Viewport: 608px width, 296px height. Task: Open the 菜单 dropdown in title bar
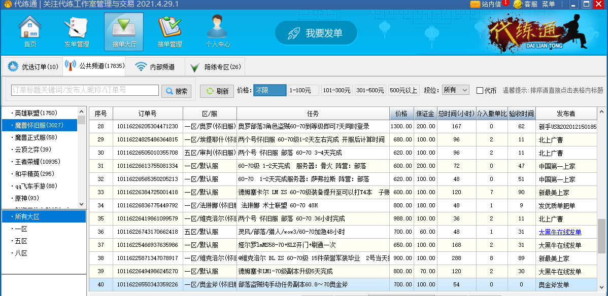tap(549, 4)
